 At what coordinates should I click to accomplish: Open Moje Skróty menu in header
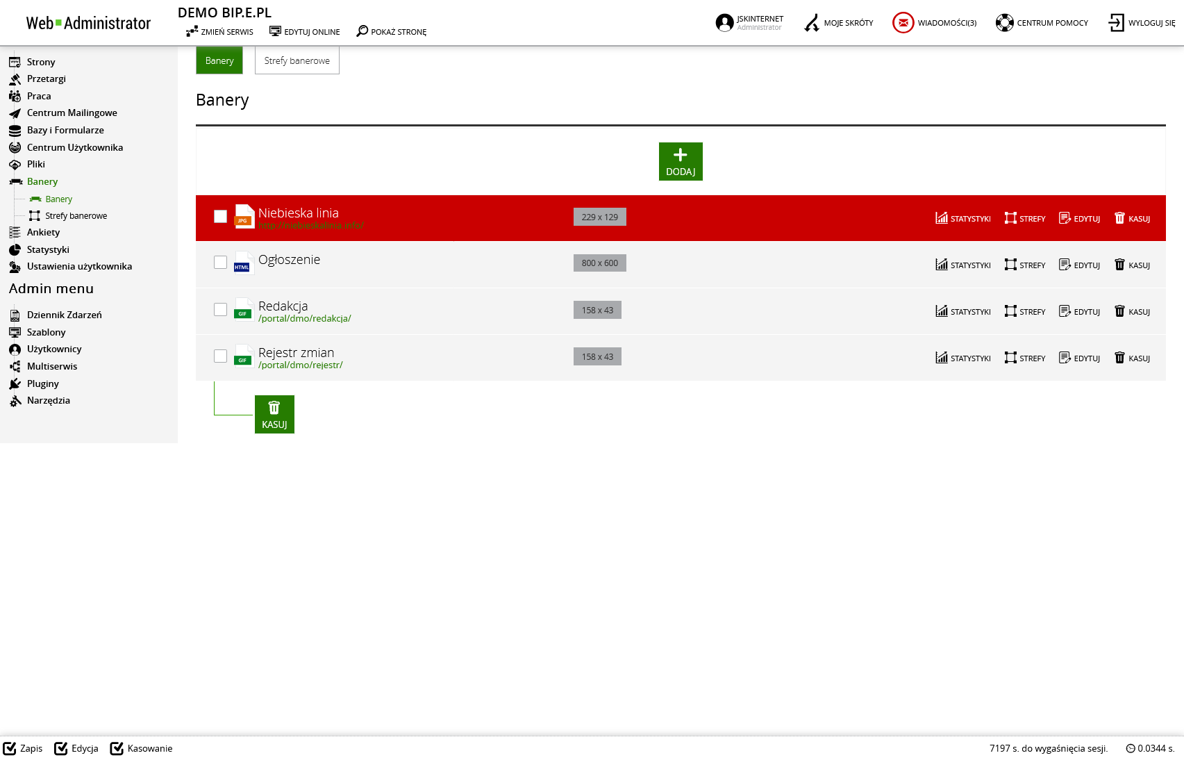pyautogui.click(x=838, y=23)
